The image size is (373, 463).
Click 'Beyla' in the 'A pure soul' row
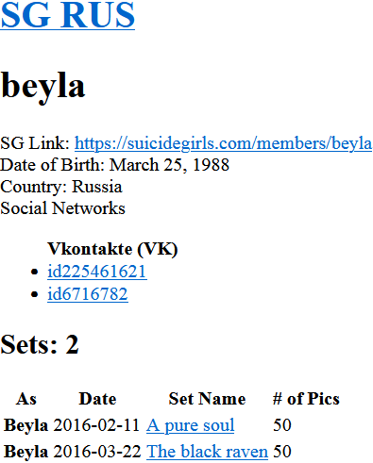(25, 425)
